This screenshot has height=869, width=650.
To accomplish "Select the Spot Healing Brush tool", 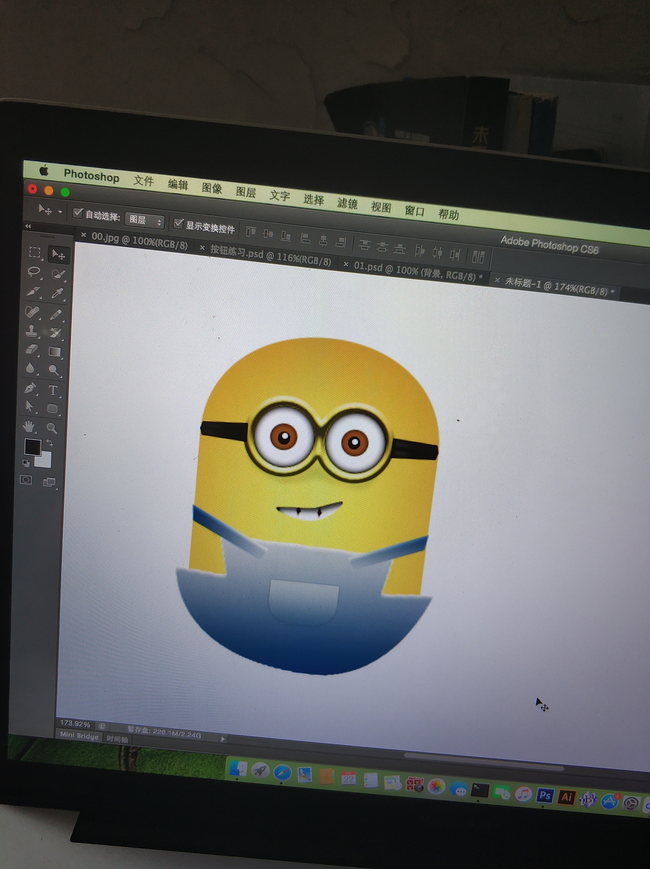I will [32, 311].
